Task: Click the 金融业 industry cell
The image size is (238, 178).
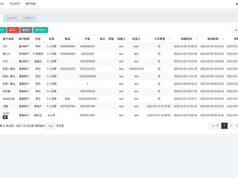Action: (x=38, y=61)
